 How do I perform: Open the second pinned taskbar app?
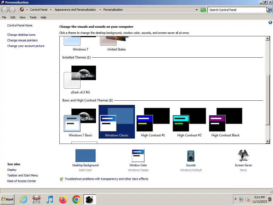pos(36,199)
